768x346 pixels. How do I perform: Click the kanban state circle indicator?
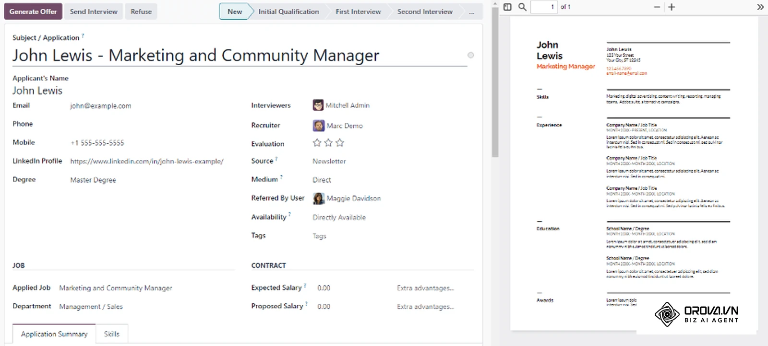[x=471, y=55]
